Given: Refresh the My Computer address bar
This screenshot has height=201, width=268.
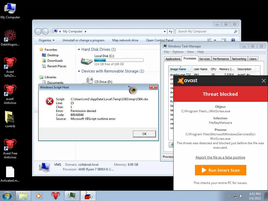Looking at the screenshot, I should click(x=171, y=31).
